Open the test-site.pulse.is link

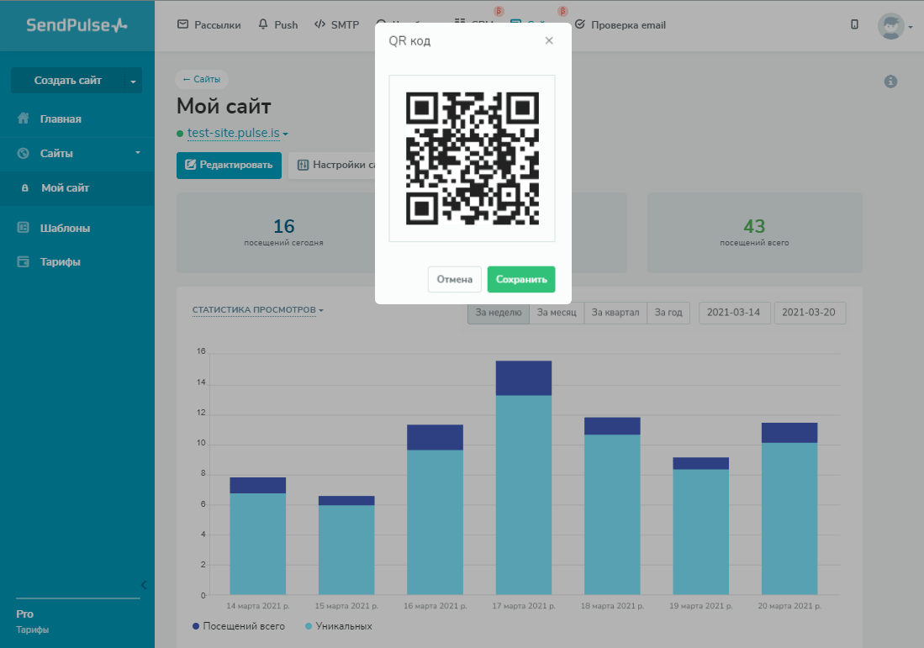(x=234, y=133)
